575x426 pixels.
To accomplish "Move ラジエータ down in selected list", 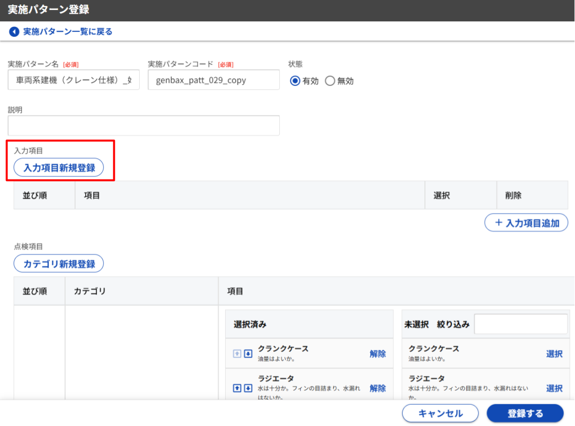I will pos(248,388).
